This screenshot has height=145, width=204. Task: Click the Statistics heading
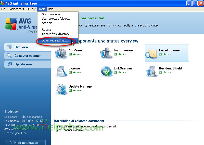pyautogui.click(x=11, y=112)
